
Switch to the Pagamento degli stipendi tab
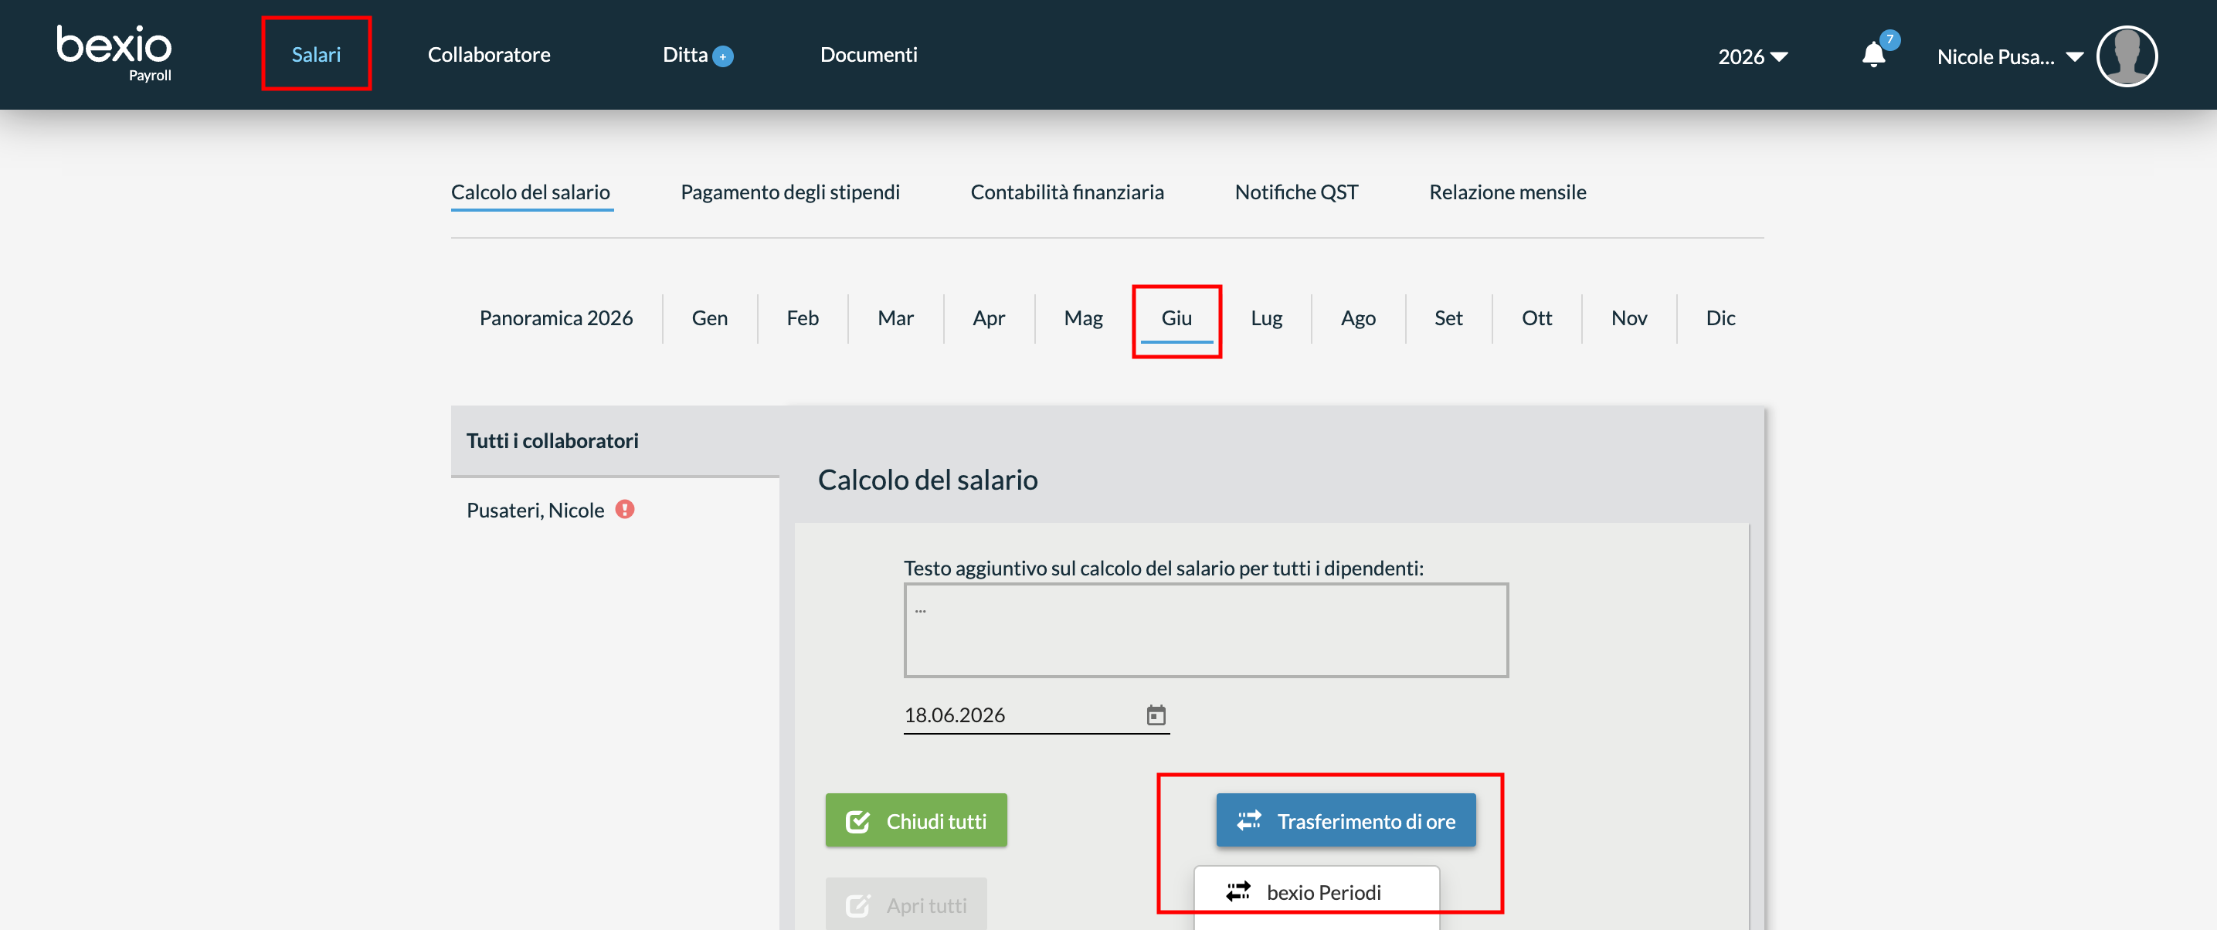pos(790,192)
